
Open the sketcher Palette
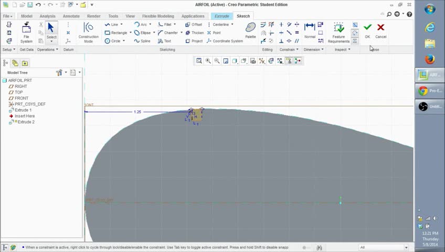(250, 30)
